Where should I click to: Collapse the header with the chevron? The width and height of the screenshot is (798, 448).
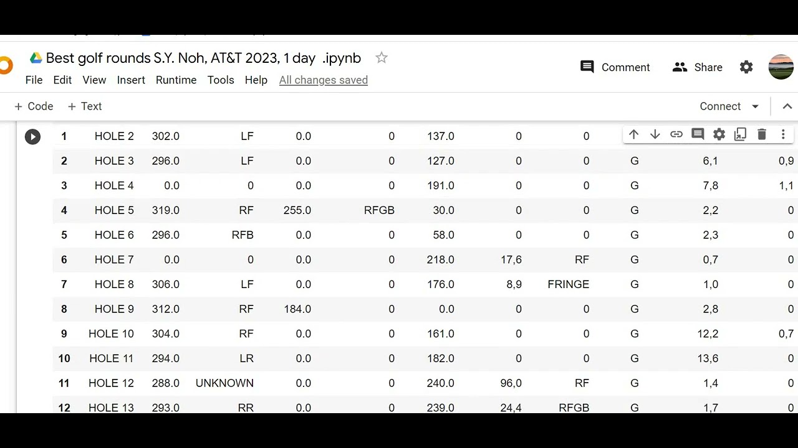click(787, 106)
